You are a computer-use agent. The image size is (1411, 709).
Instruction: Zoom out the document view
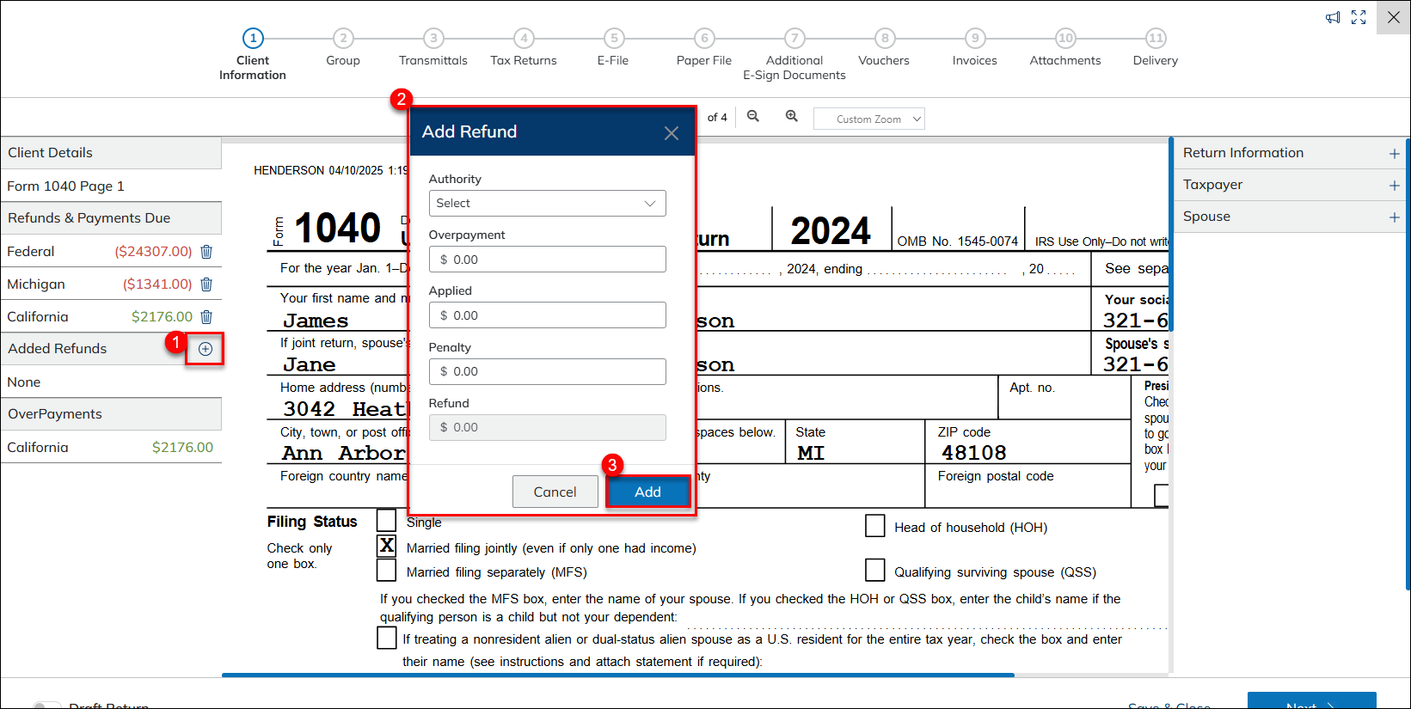(x=753, y=117)
